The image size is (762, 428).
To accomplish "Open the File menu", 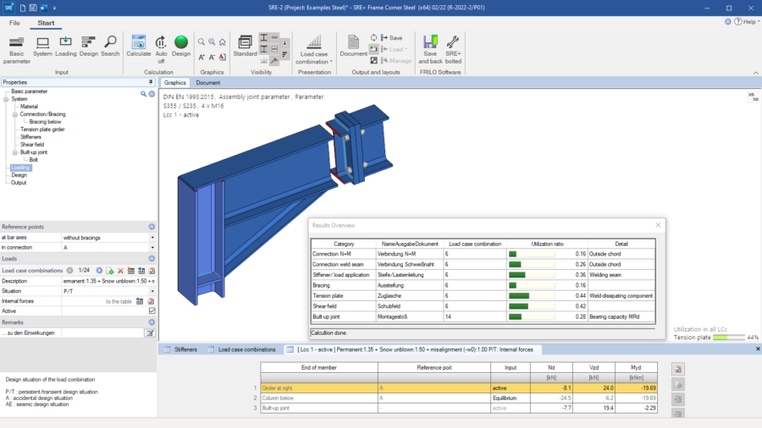I will (x=14, y=23).
